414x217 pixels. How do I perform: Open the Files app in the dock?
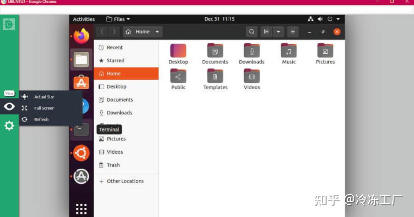[x=81, y=60]
